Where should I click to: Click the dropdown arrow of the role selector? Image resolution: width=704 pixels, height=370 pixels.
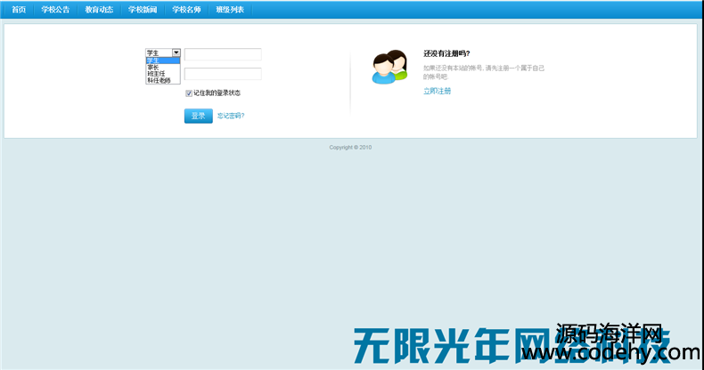pos(176,53)
